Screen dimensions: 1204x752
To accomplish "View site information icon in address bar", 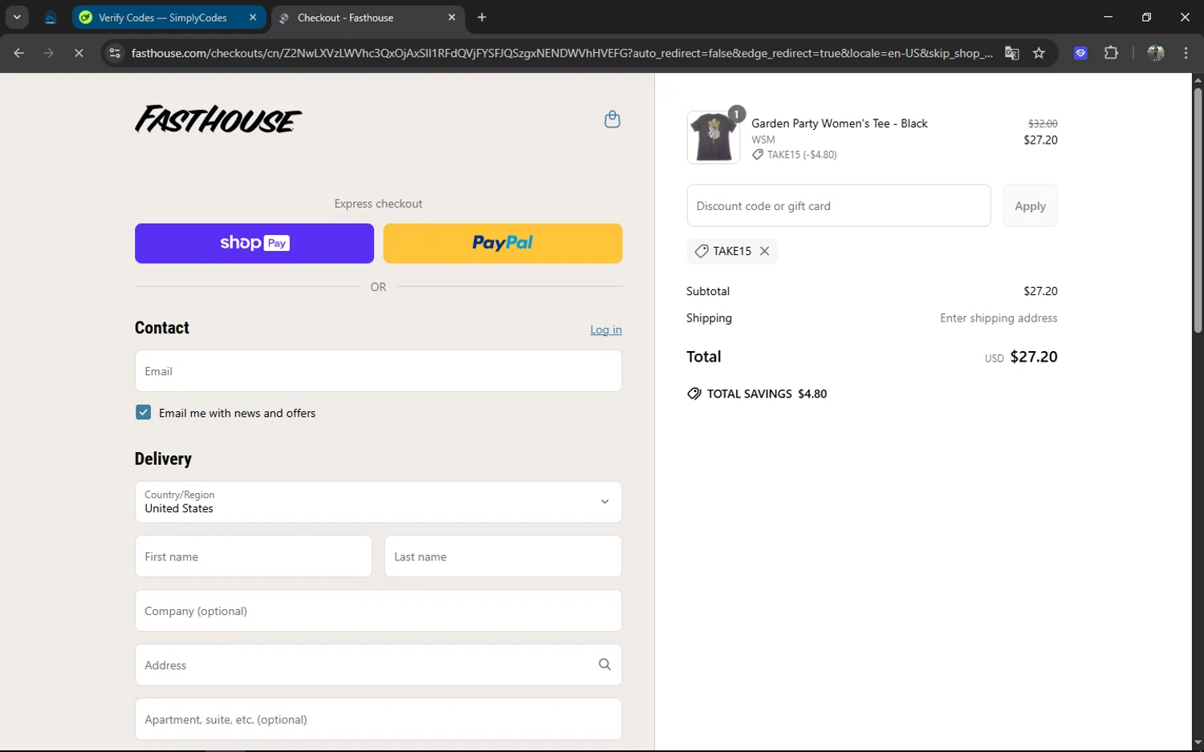I will 115,53.
